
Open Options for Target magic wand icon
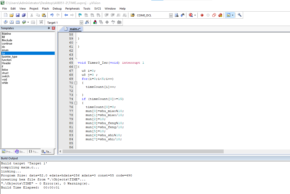point(87,22)
